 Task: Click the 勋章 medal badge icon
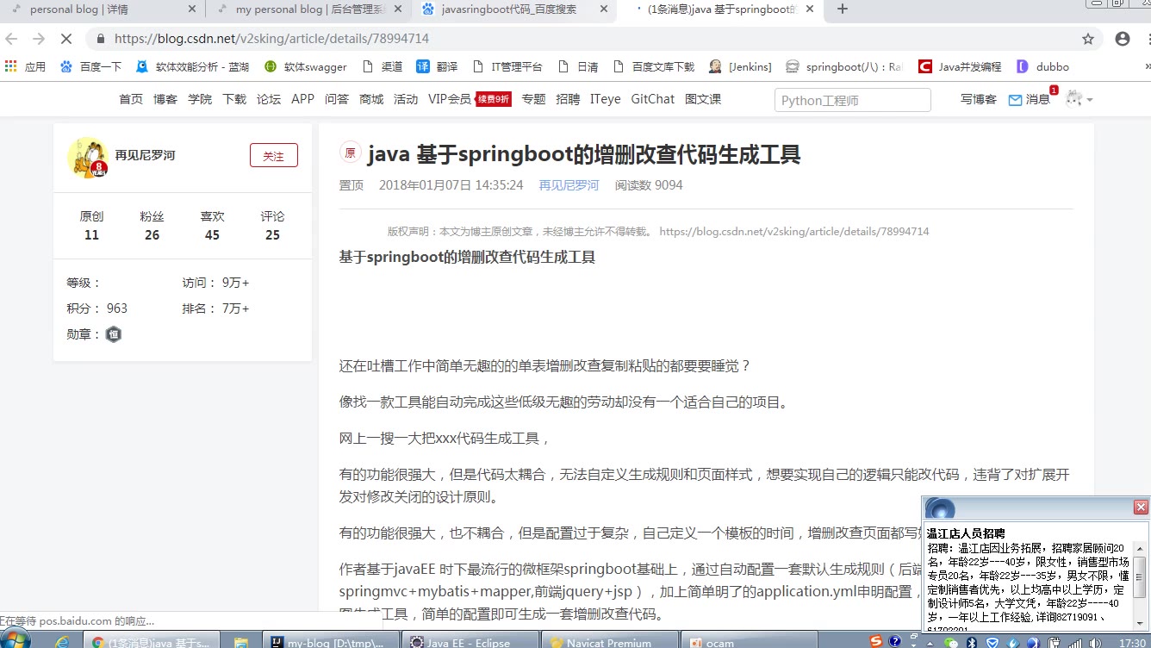[x=114, y=334]
